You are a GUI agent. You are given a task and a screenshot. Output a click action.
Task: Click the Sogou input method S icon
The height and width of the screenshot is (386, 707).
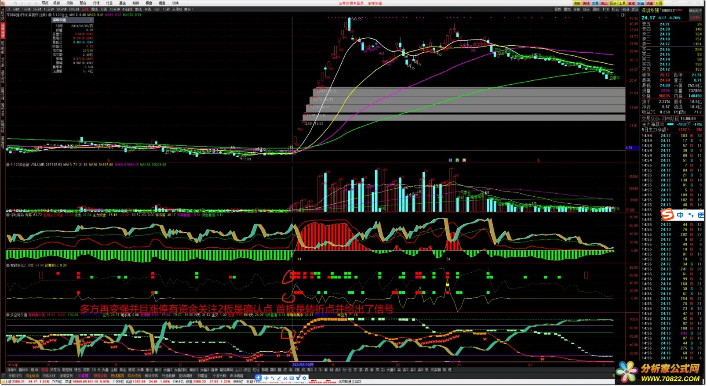[668, 215]
